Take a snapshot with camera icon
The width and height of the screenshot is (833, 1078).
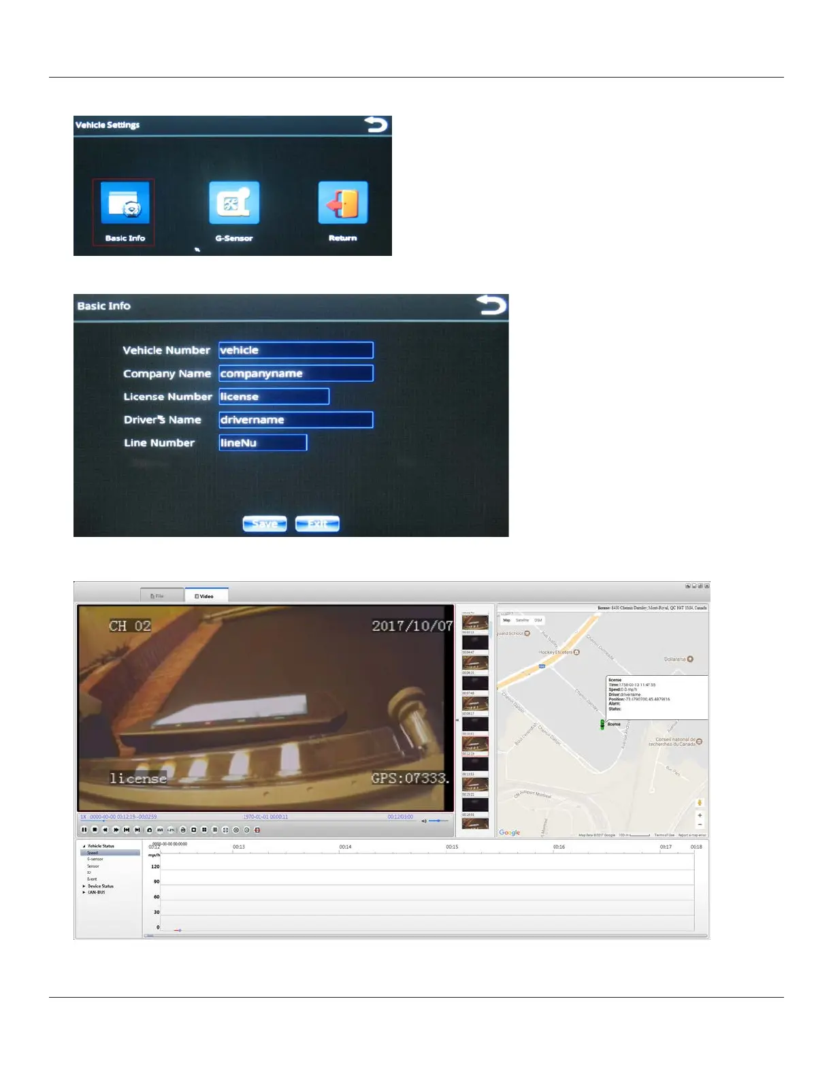(150, 830)
